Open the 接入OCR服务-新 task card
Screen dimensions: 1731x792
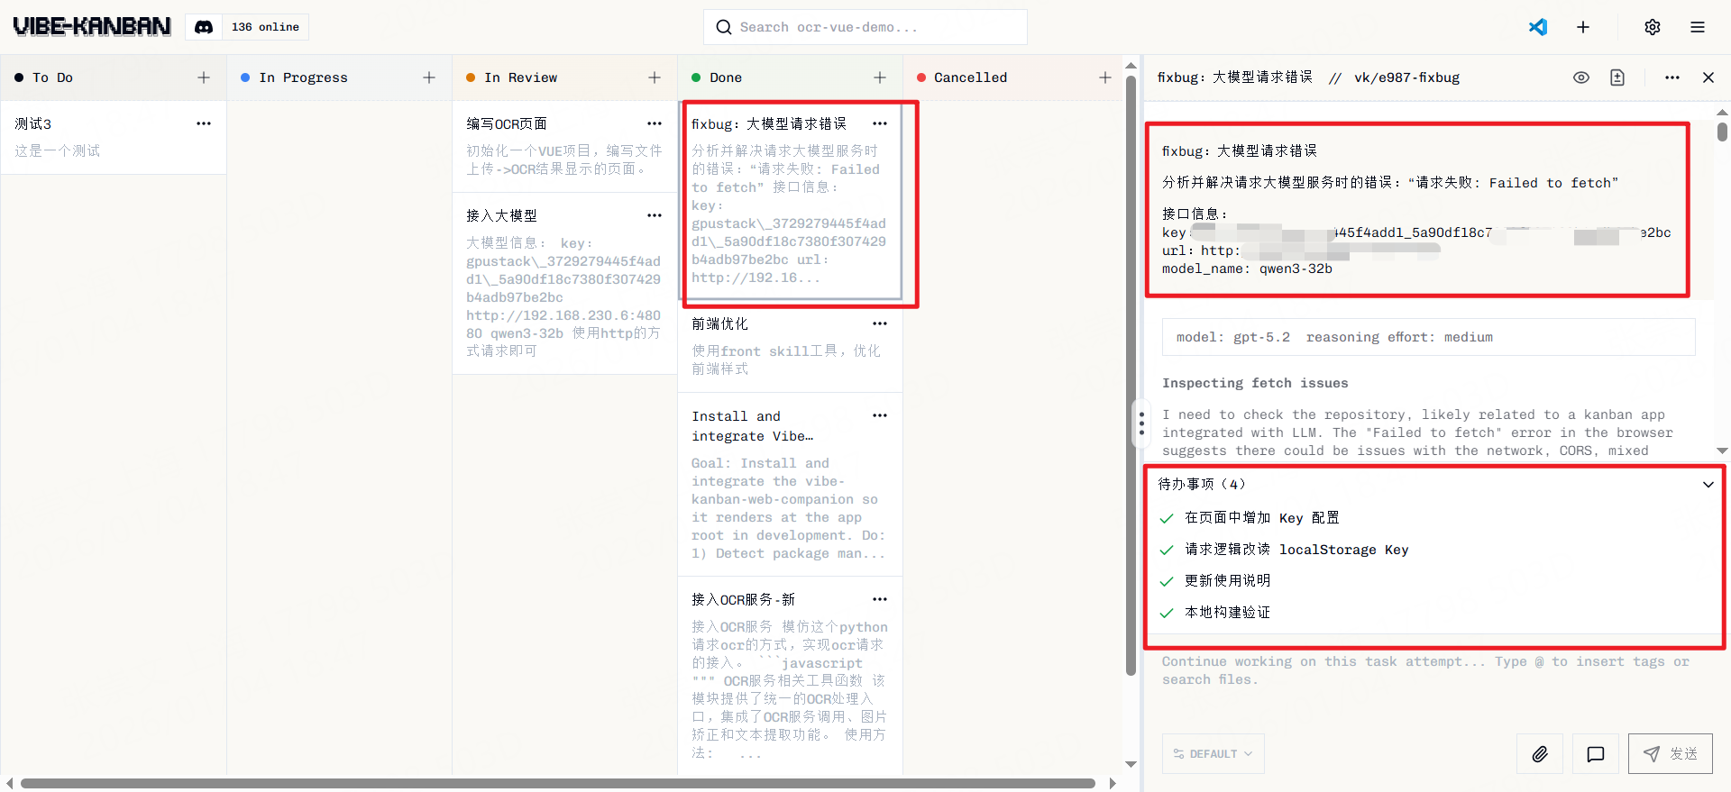point(790,675)
